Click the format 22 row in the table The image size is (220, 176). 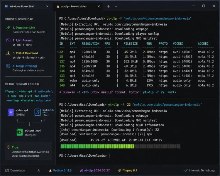[136, 52]
